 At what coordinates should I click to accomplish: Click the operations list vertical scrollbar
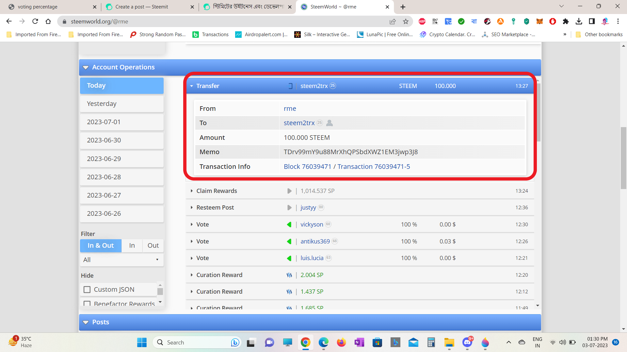538,112
